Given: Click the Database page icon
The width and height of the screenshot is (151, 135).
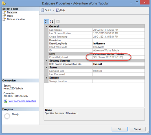Looking at the screenshot, I should (x=4, y=12).
